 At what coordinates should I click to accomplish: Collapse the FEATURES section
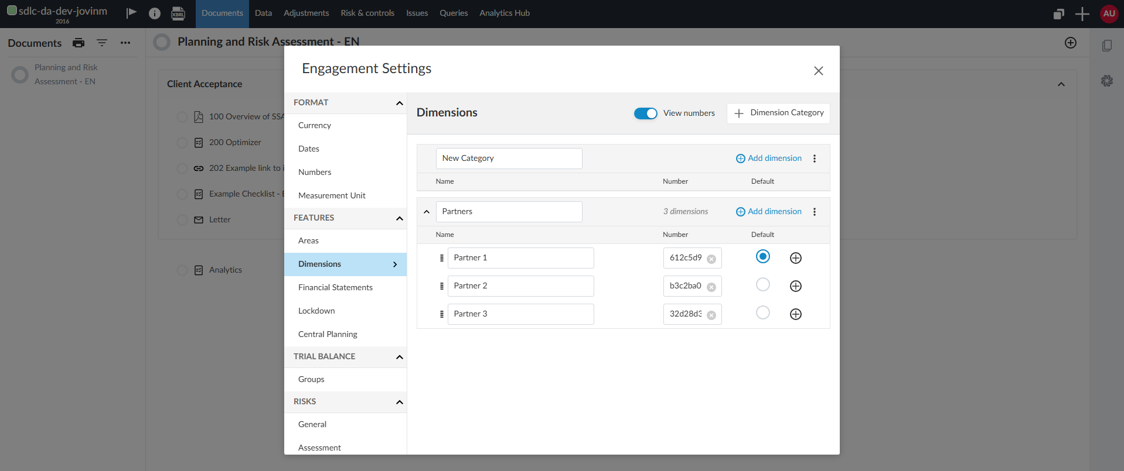click(400, 218)
